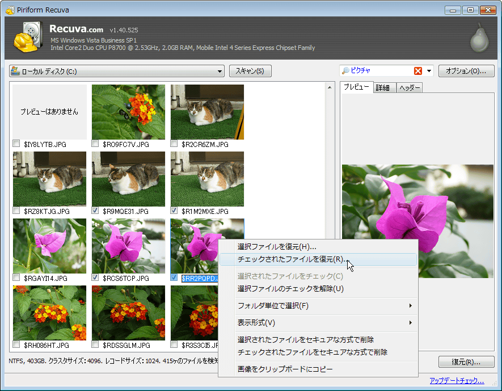502x391 pixels.
Task: Click the red X clear filter icon
Action: [x=418, y=71]
